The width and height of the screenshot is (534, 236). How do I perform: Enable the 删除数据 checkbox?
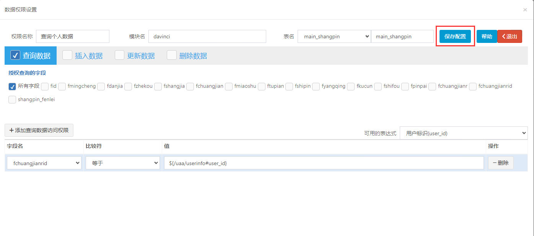pyautogui.click(x=171, y=55)
